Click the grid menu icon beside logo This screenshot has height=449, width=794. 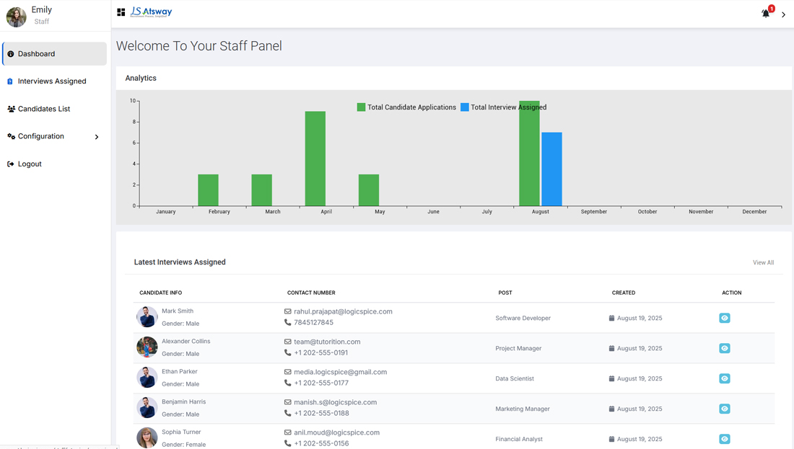click(121, 12)
